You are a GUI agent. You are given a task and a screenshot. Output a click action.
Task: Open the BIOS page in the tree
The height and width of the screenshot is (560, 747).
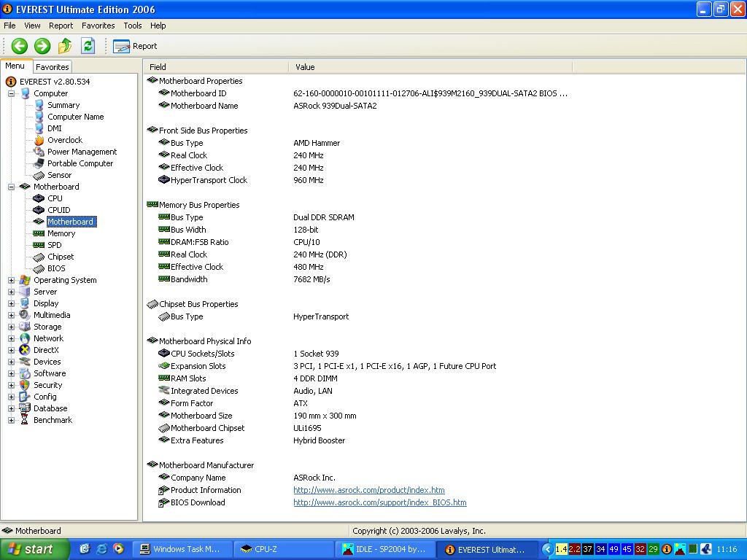point(56,268)
